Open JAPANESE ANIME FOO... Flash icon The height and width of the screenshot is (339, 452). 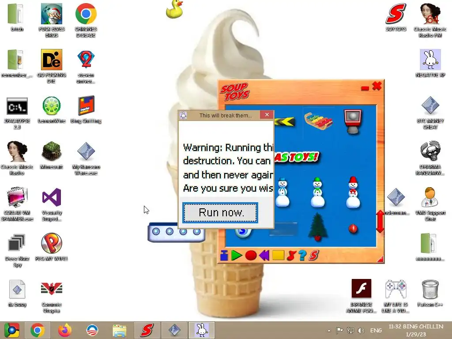tap(361, 289)
